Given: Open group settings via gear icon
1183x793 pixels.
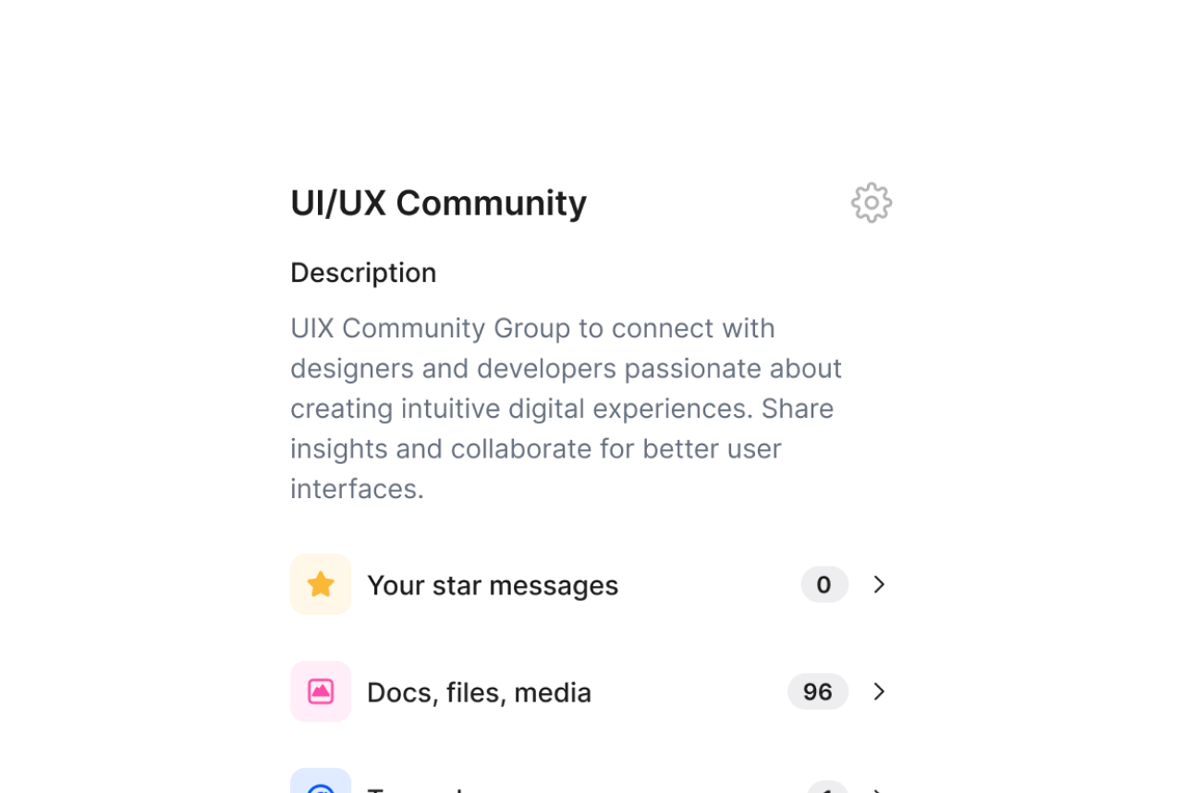Looking at the screenshot, I should point(871,203).
